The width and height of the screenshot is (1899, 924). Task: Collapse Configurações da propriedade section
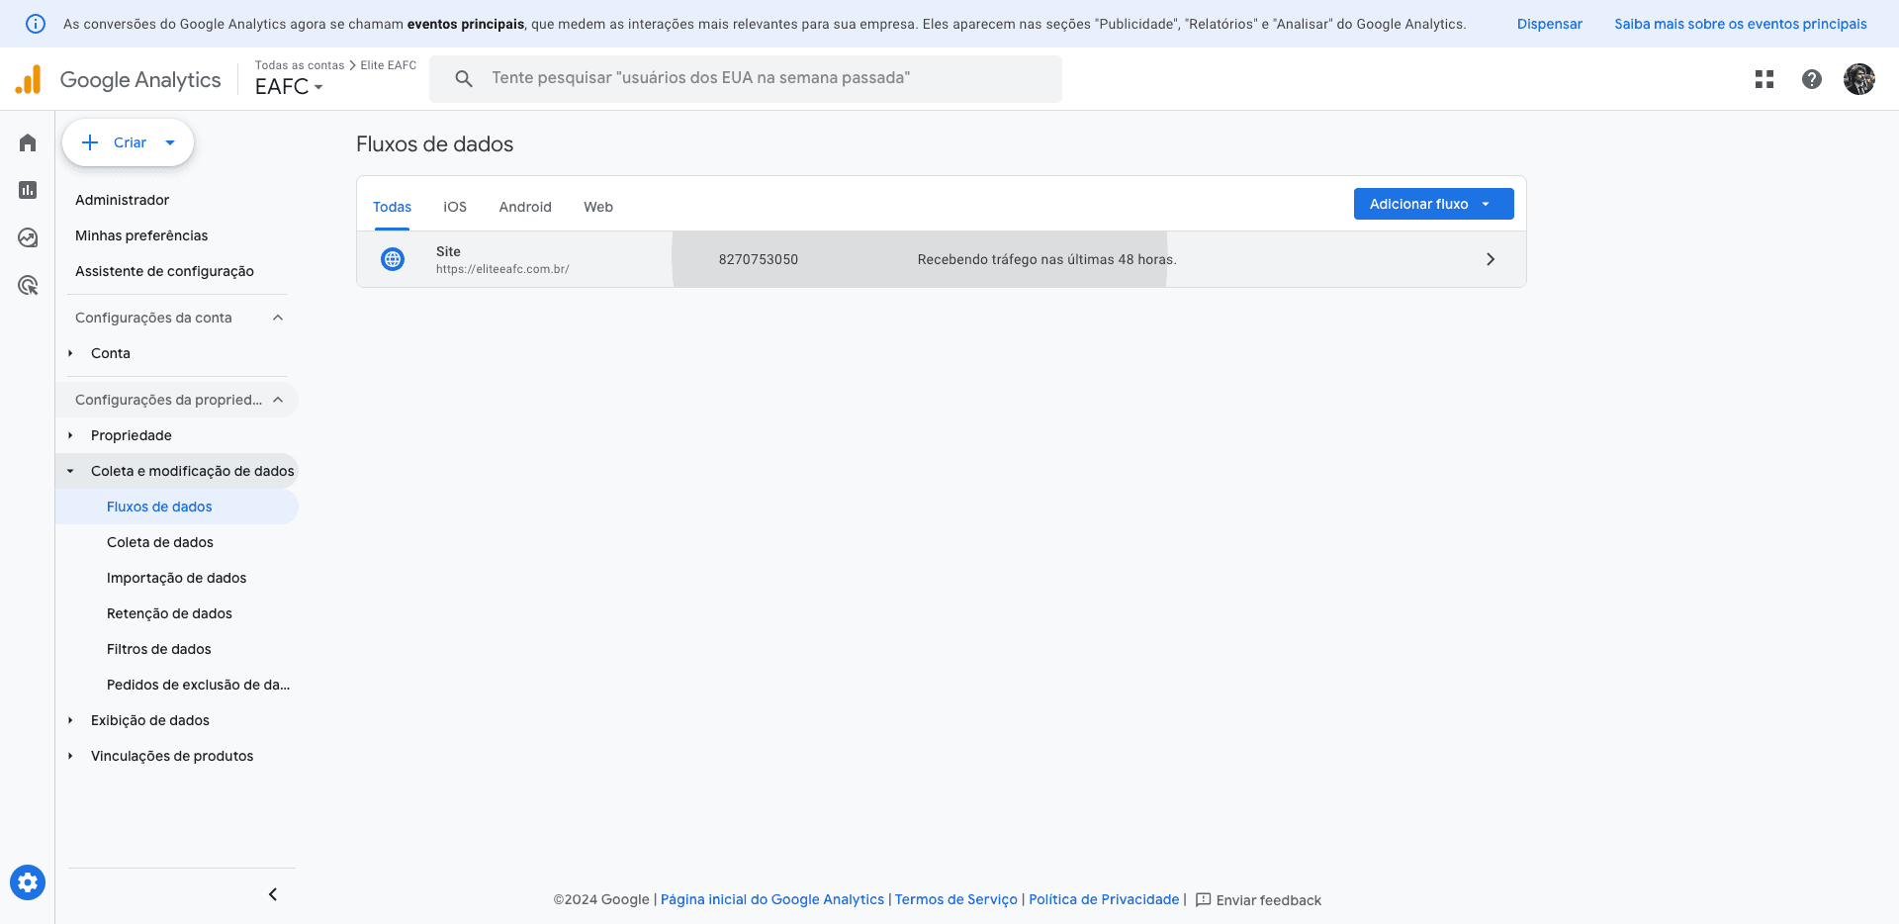point(278,400)
